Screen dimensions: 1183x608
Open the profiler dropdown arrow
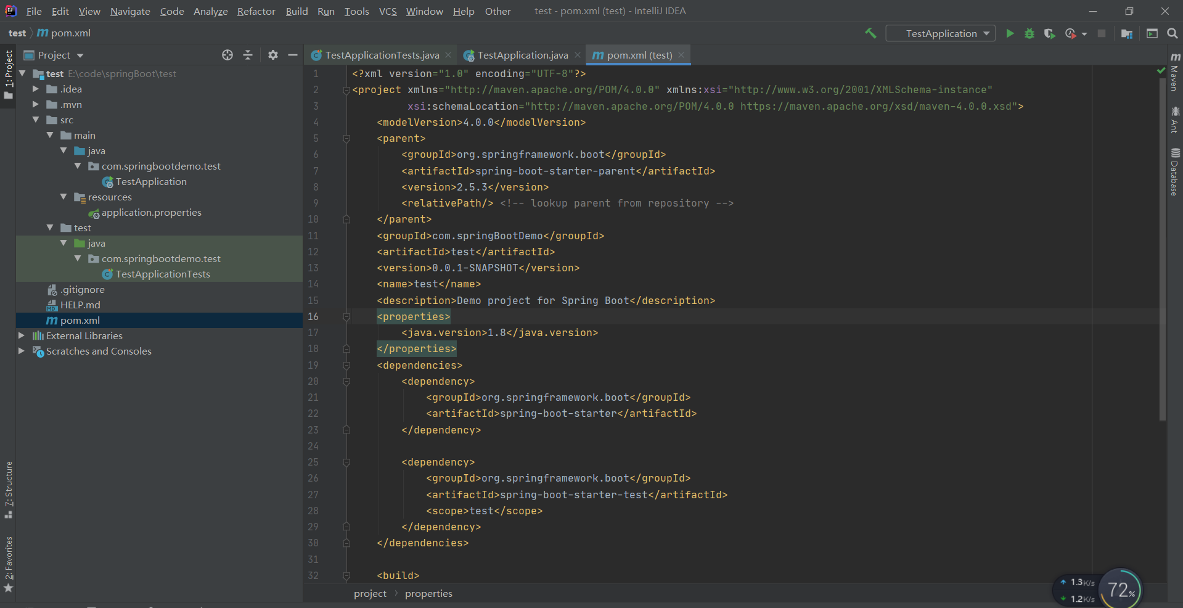[x=1084, y=34]
